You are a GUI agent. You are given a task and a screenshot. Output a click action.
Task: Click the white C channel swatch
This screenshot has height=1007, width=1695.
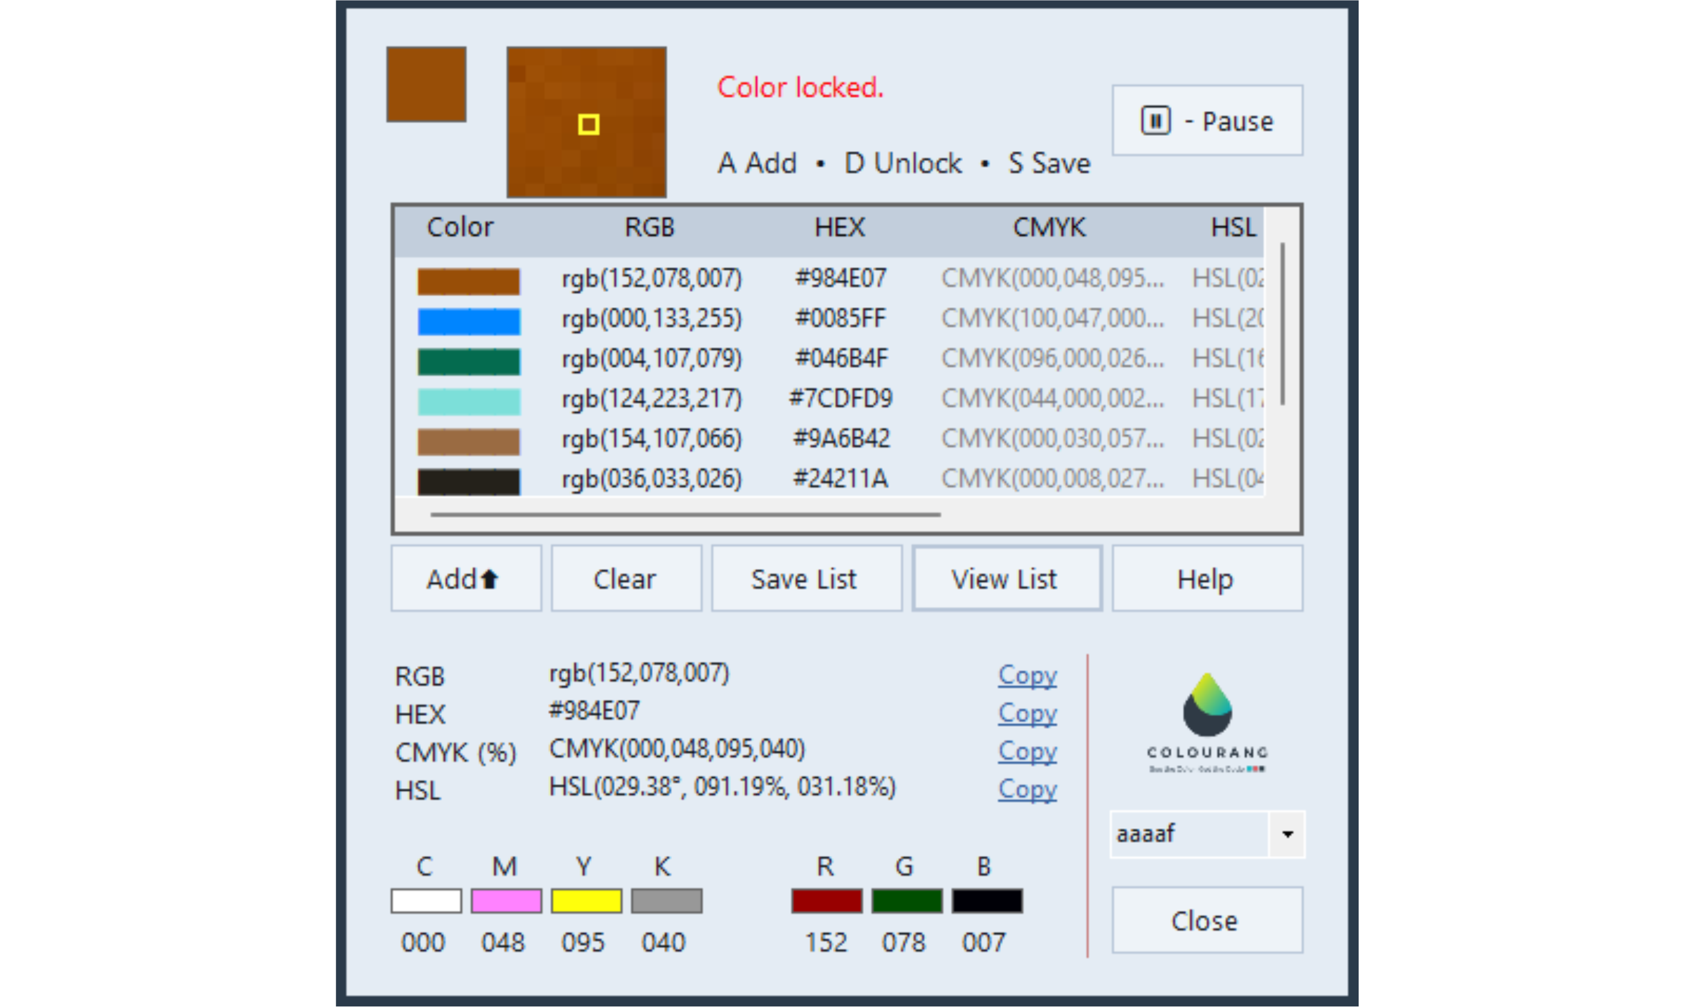pos(426,900)
